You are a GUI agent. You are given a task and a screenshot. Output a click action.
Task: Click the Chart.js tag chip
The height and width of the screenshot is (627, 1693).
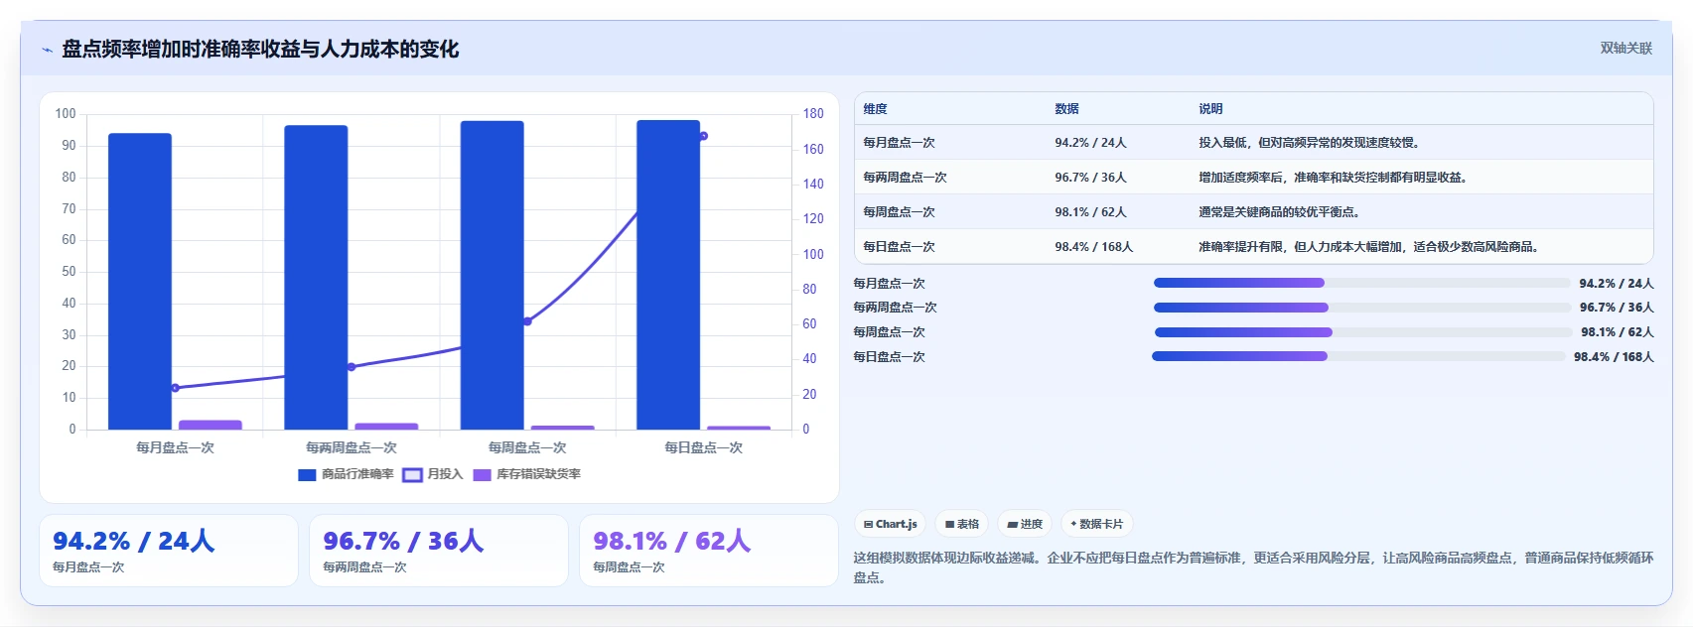tap(891, 524)
